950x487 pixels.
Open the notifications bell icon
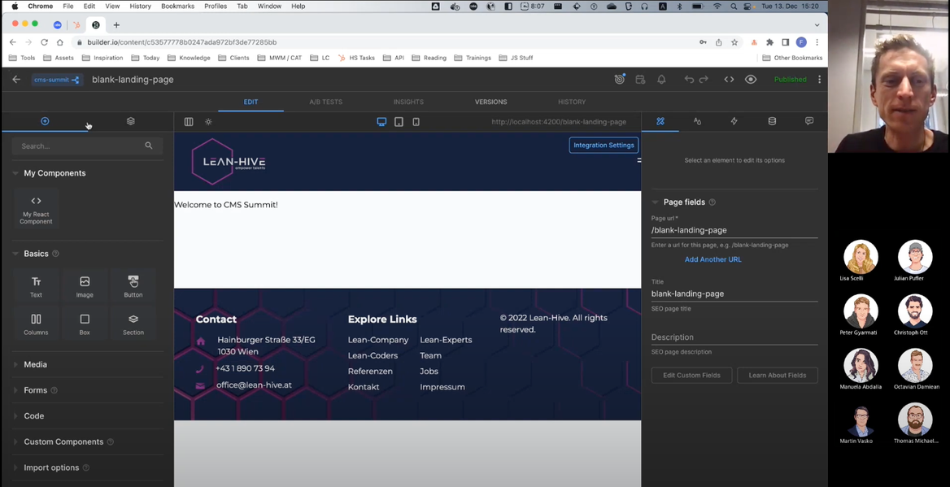click(660, 79)
